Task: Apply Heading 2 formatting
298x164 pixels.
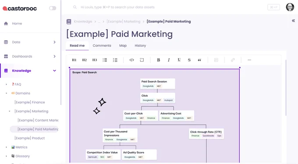Action: click(85, 60)
